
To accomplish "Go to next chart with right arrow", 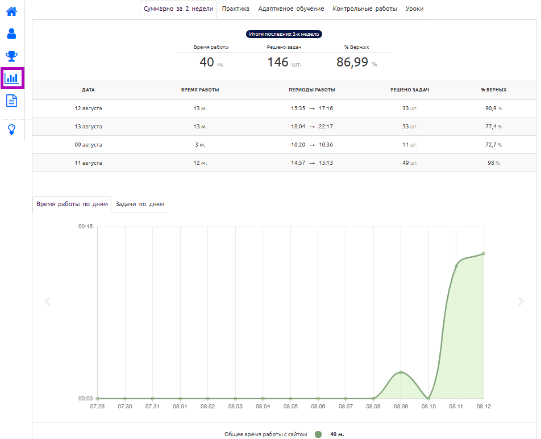I will [x=521, y=302].
